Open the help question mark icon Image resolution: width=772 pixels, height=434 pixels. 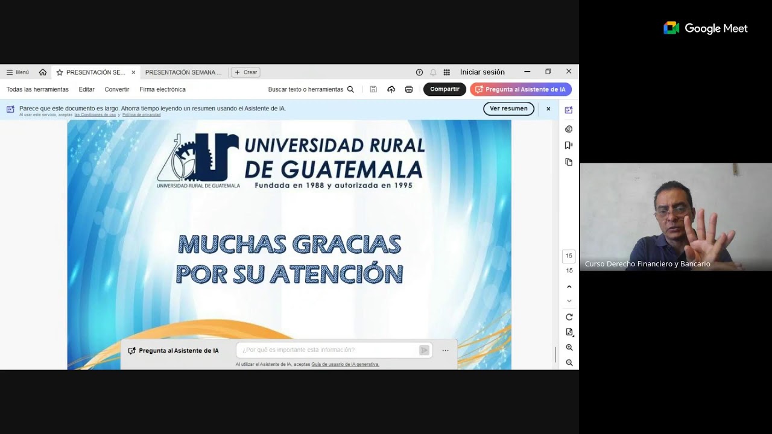419,72
